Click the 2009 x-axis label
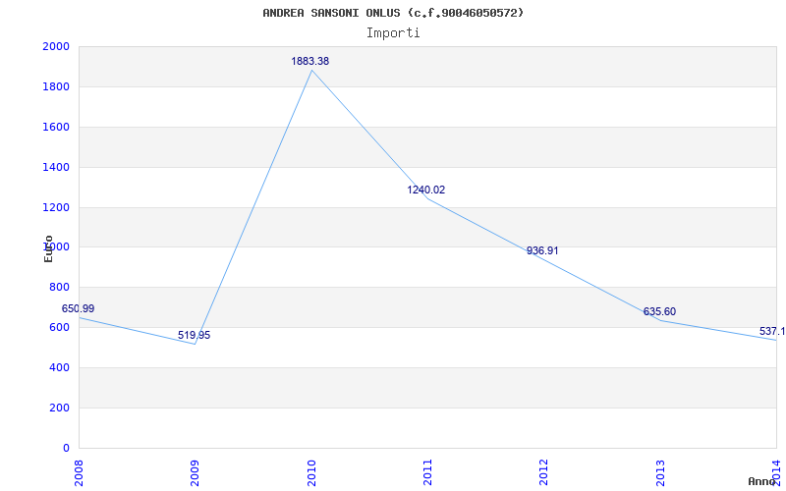This screenshot has height=491, width=786. point(195,473)
